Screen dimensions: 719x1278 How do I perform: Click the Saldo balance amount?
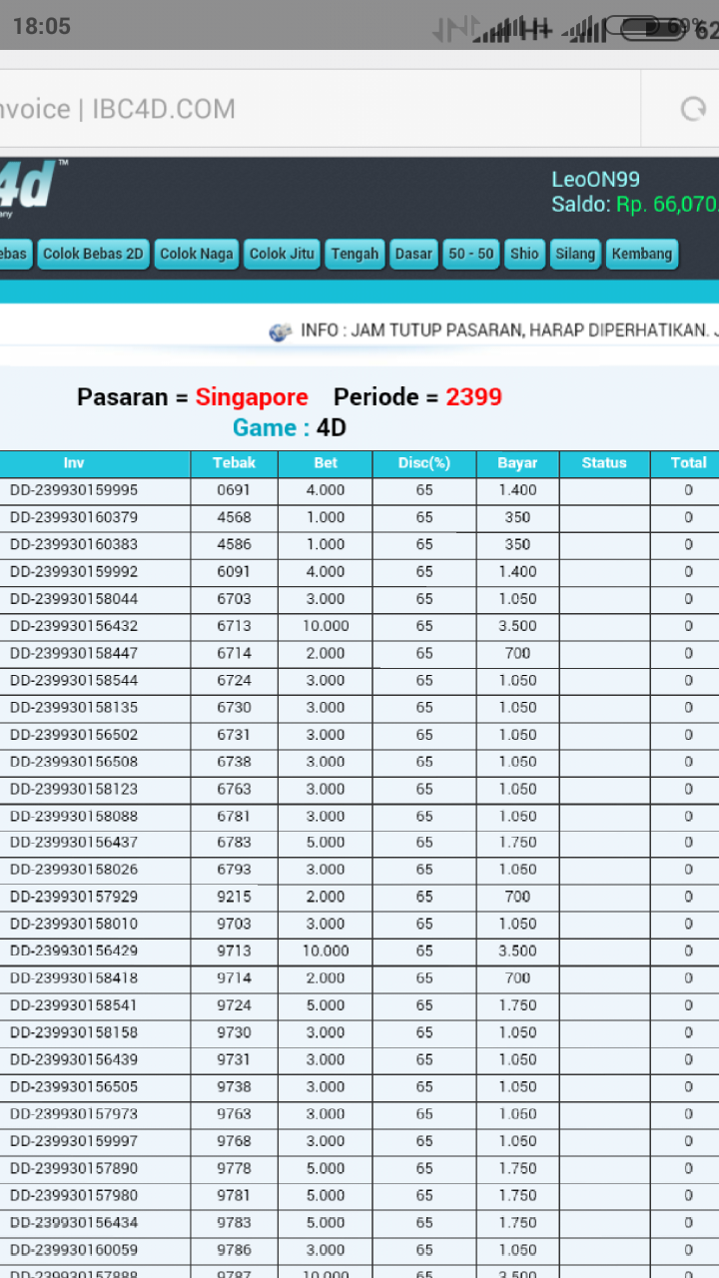click(x=666, y=205)
